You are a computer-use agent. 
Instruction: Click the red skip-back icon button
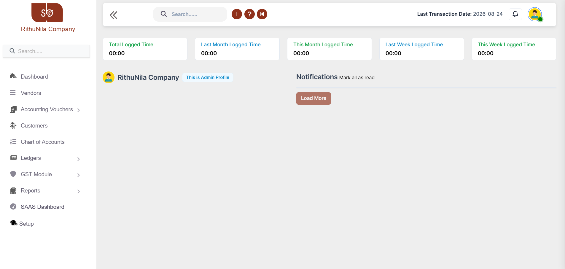[262, 14]
